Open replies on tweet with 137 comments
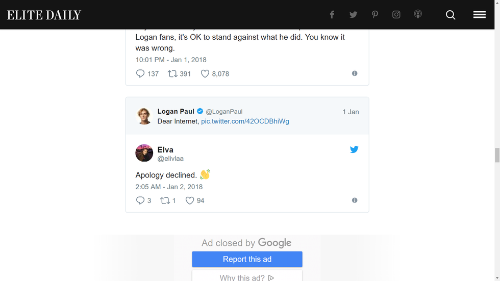The height and width of the screenshot is (281, 500). coord(140,74)
